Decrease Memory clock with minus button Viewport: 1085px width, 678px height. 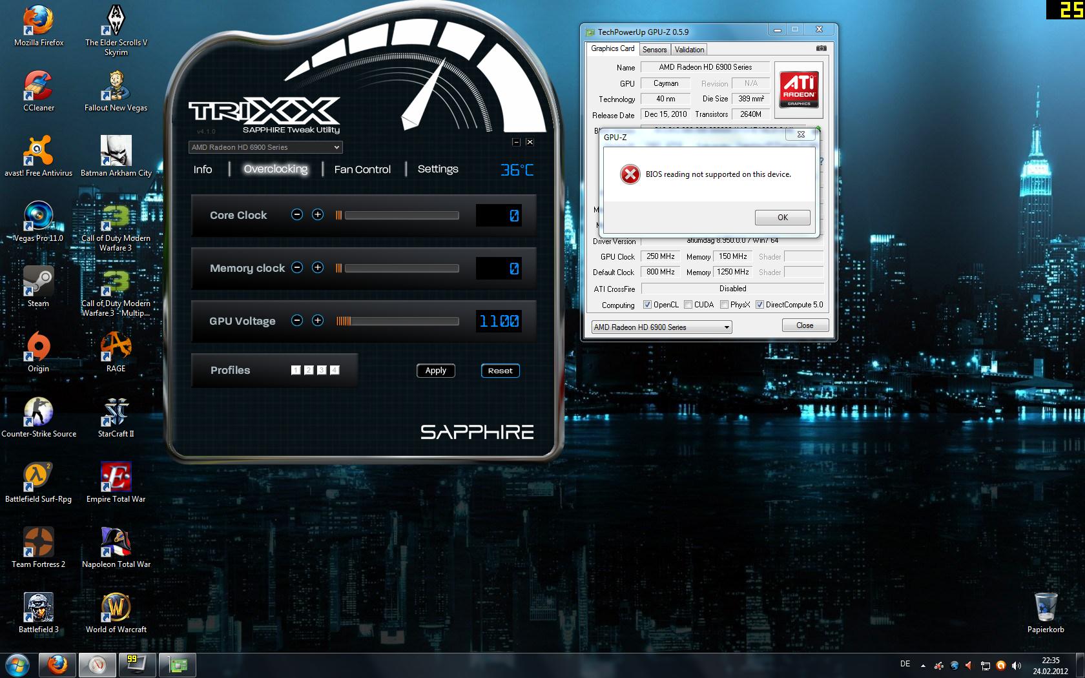(297, 267)
